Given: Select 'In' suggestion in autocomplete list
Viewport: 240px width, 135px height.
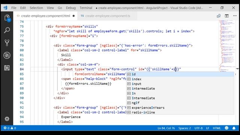Looking at the screenshot, I should pos(180,93).
